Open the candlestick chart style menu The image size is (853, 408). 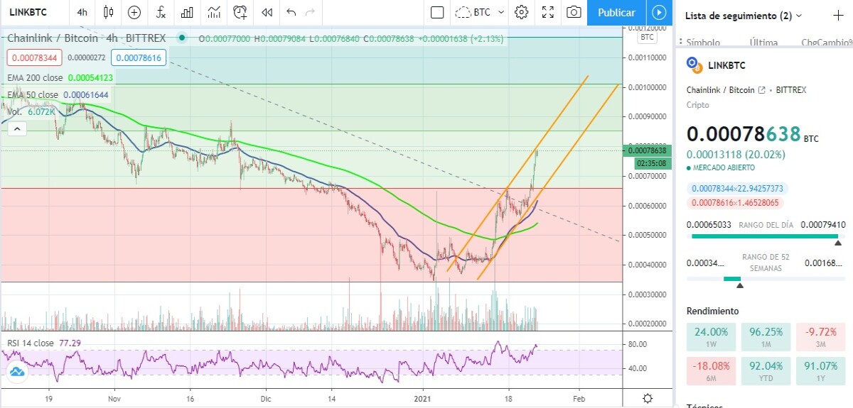(108, 12)
